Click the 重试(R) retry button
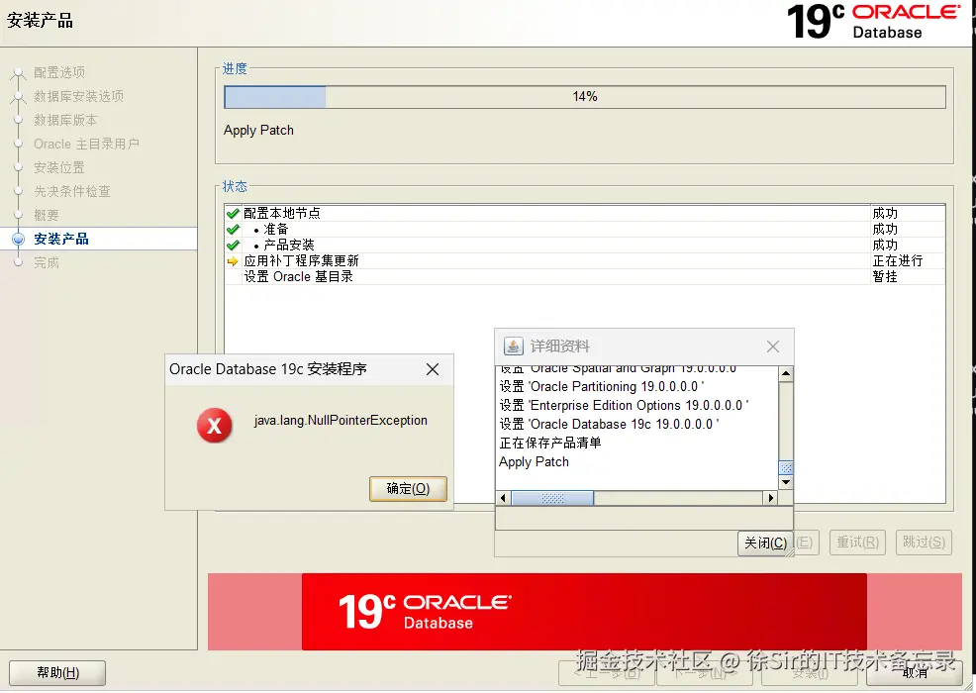This screenshot has width=976, height=693. point(857,543)
